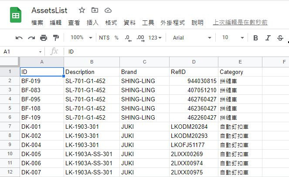Viewport: 289px width, 177px height.
Task: Select the Category header cell
Action: (240, 72)
